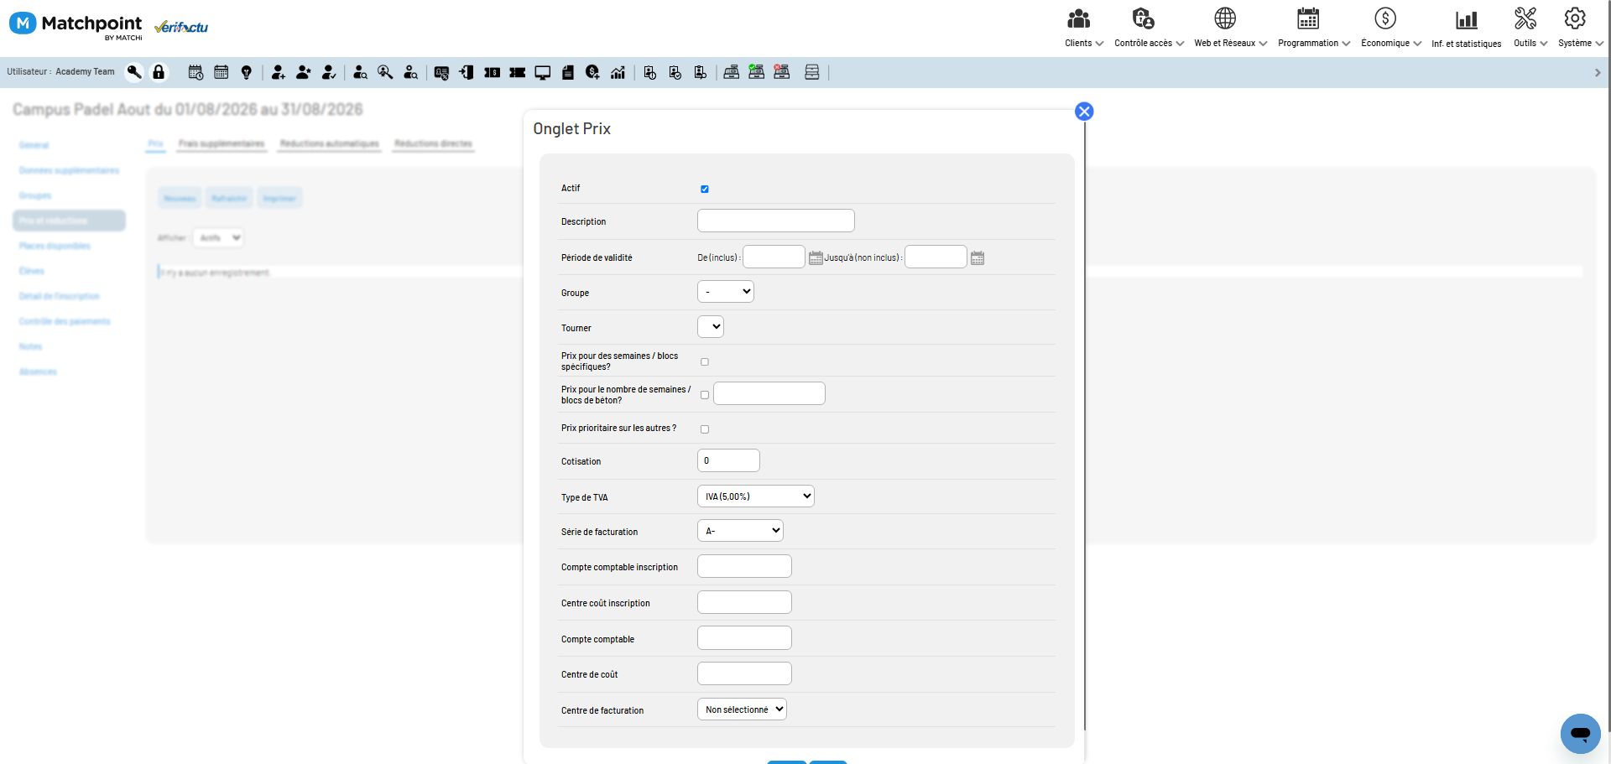Click the Réductions automatiques tab
Viewport: 1611px width, 764px height.
tap(330, 144)
